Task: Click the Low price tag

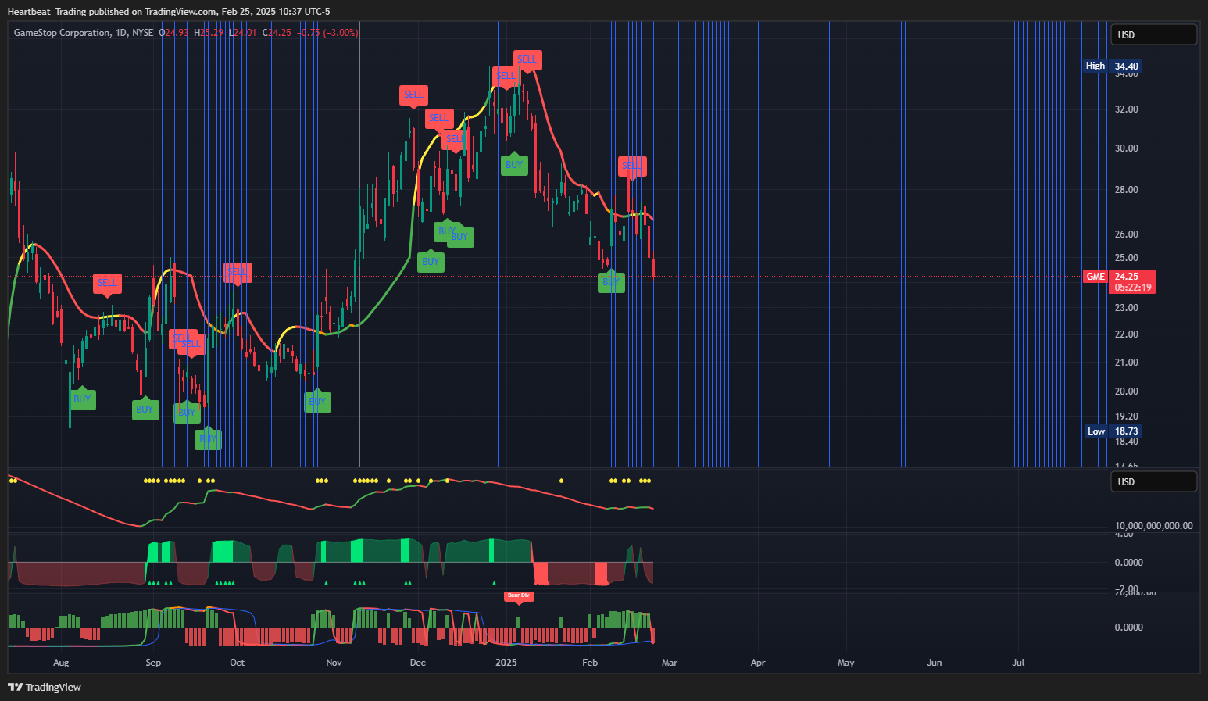Action: point(1096,431)
